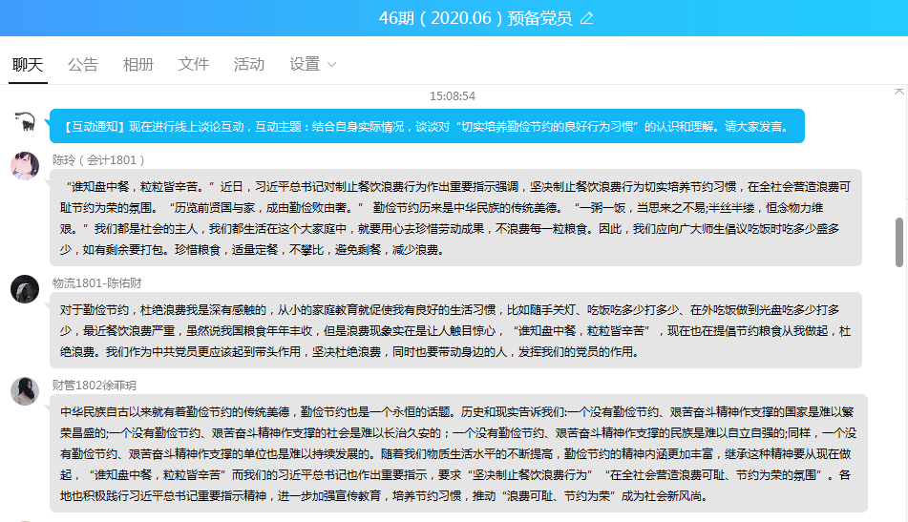Click 陈玲's profile avatar
Image resolution: width=908 pixels, height=522 pixels.
pyautogui.click(x=25, y=165)
